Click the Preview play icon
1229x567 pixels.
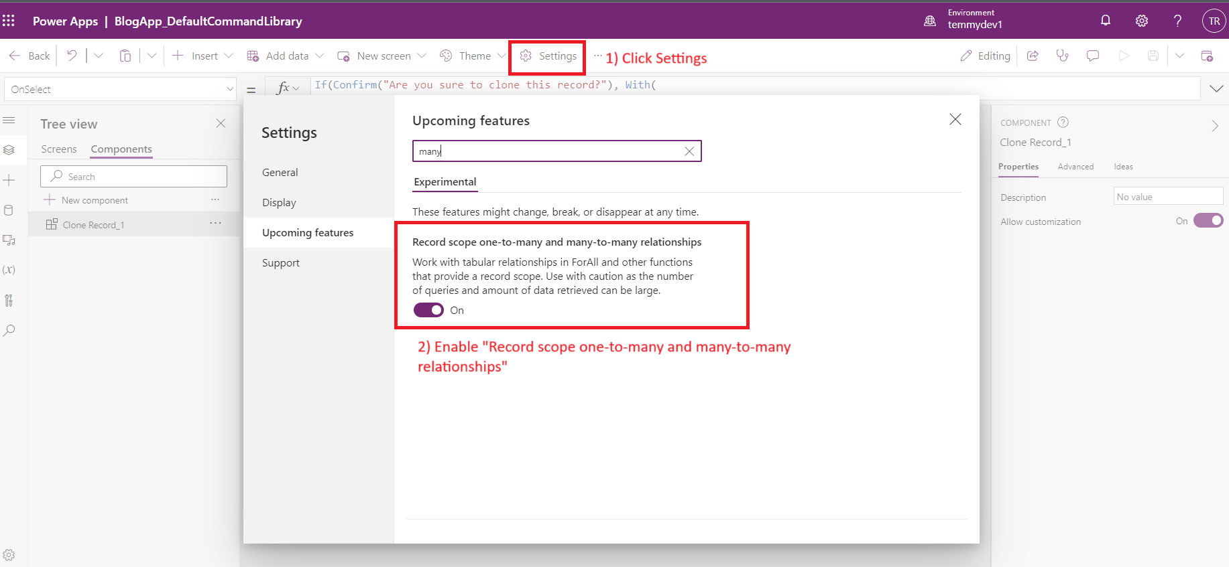coord(1124,56)
